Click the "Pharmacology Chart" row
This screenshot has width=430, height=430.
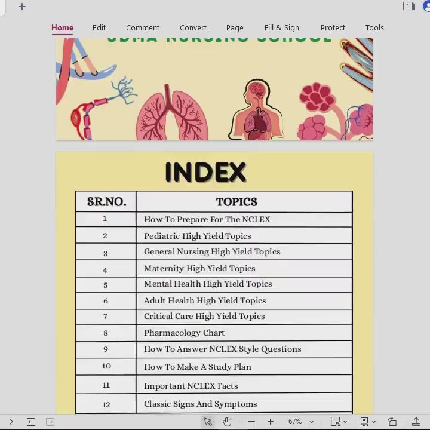[x=244, y=333]
